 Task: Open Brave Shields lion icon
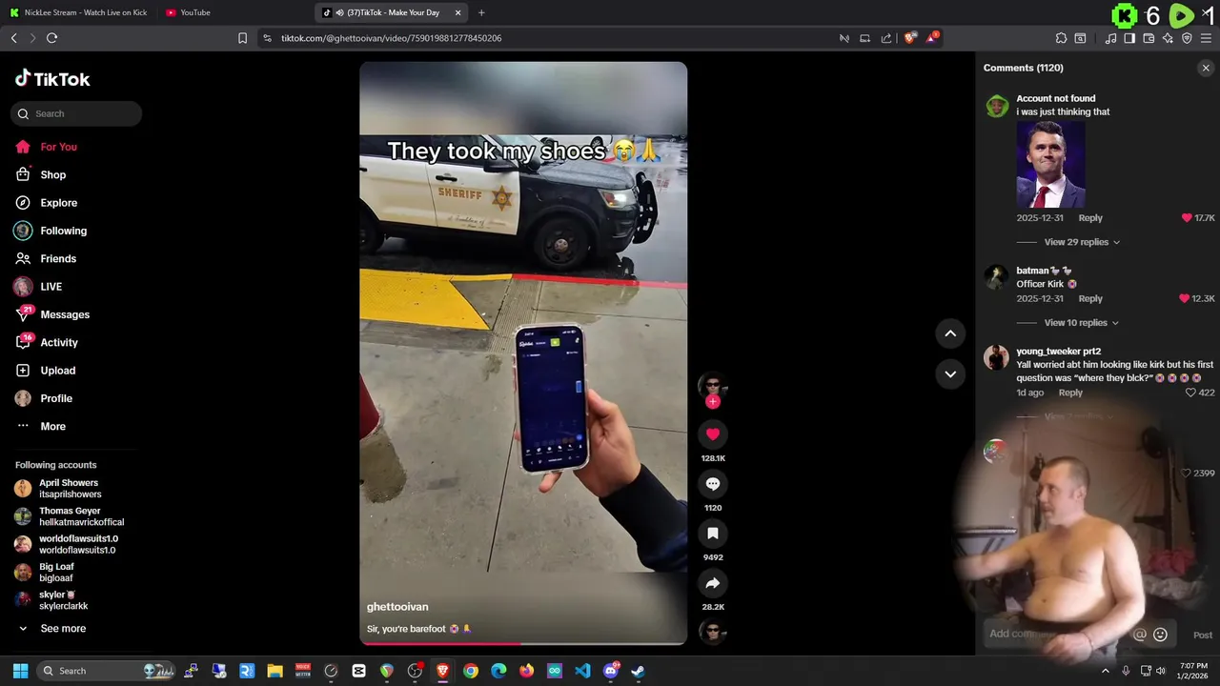[x=909, y=38]
